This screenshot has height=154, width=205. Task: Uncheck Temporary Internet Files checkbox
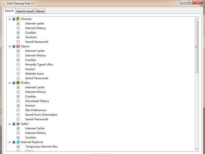18,147
